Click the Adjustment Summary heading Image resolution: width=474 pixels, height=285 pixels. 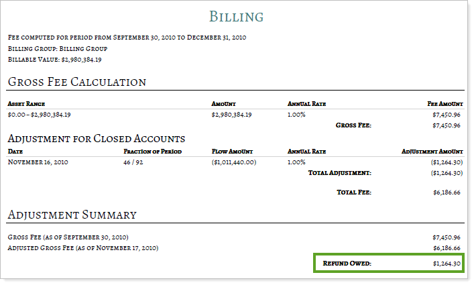coord(72,215)
